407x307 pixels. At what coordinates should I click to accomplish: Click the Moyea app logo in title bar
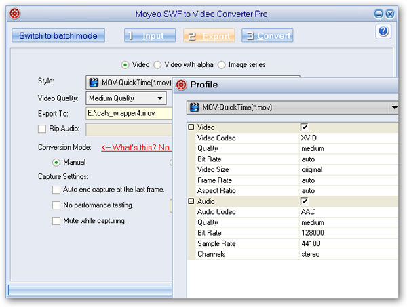coord(15,14)
